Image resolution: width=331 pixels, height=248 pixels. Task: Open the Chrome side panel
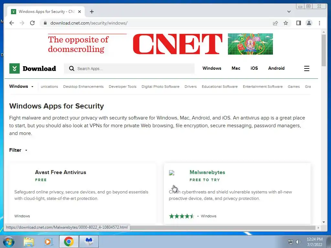point(298,23)
